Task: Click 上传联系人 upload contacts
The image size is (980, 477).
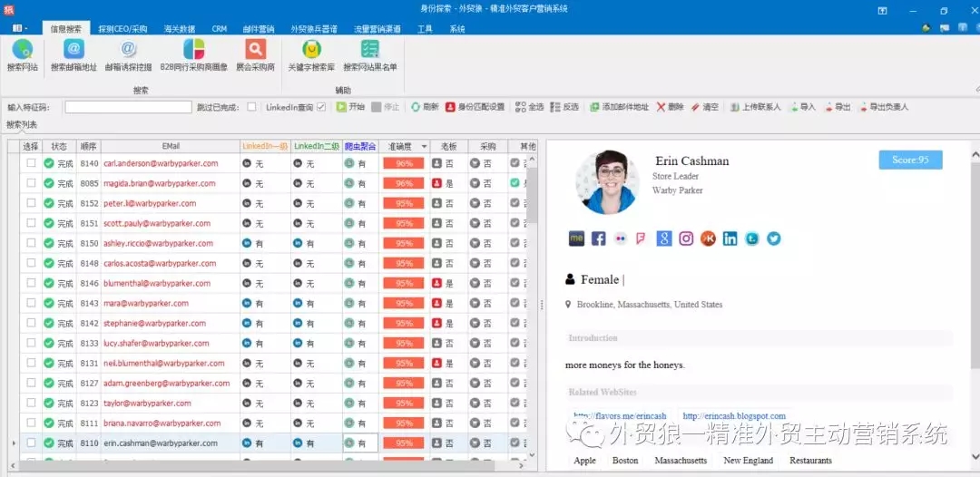Action: coord(756,107)
